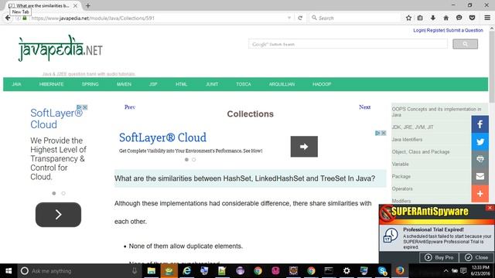Bookmark this page with the star icon
495x278 pixels.
point(408,18)
